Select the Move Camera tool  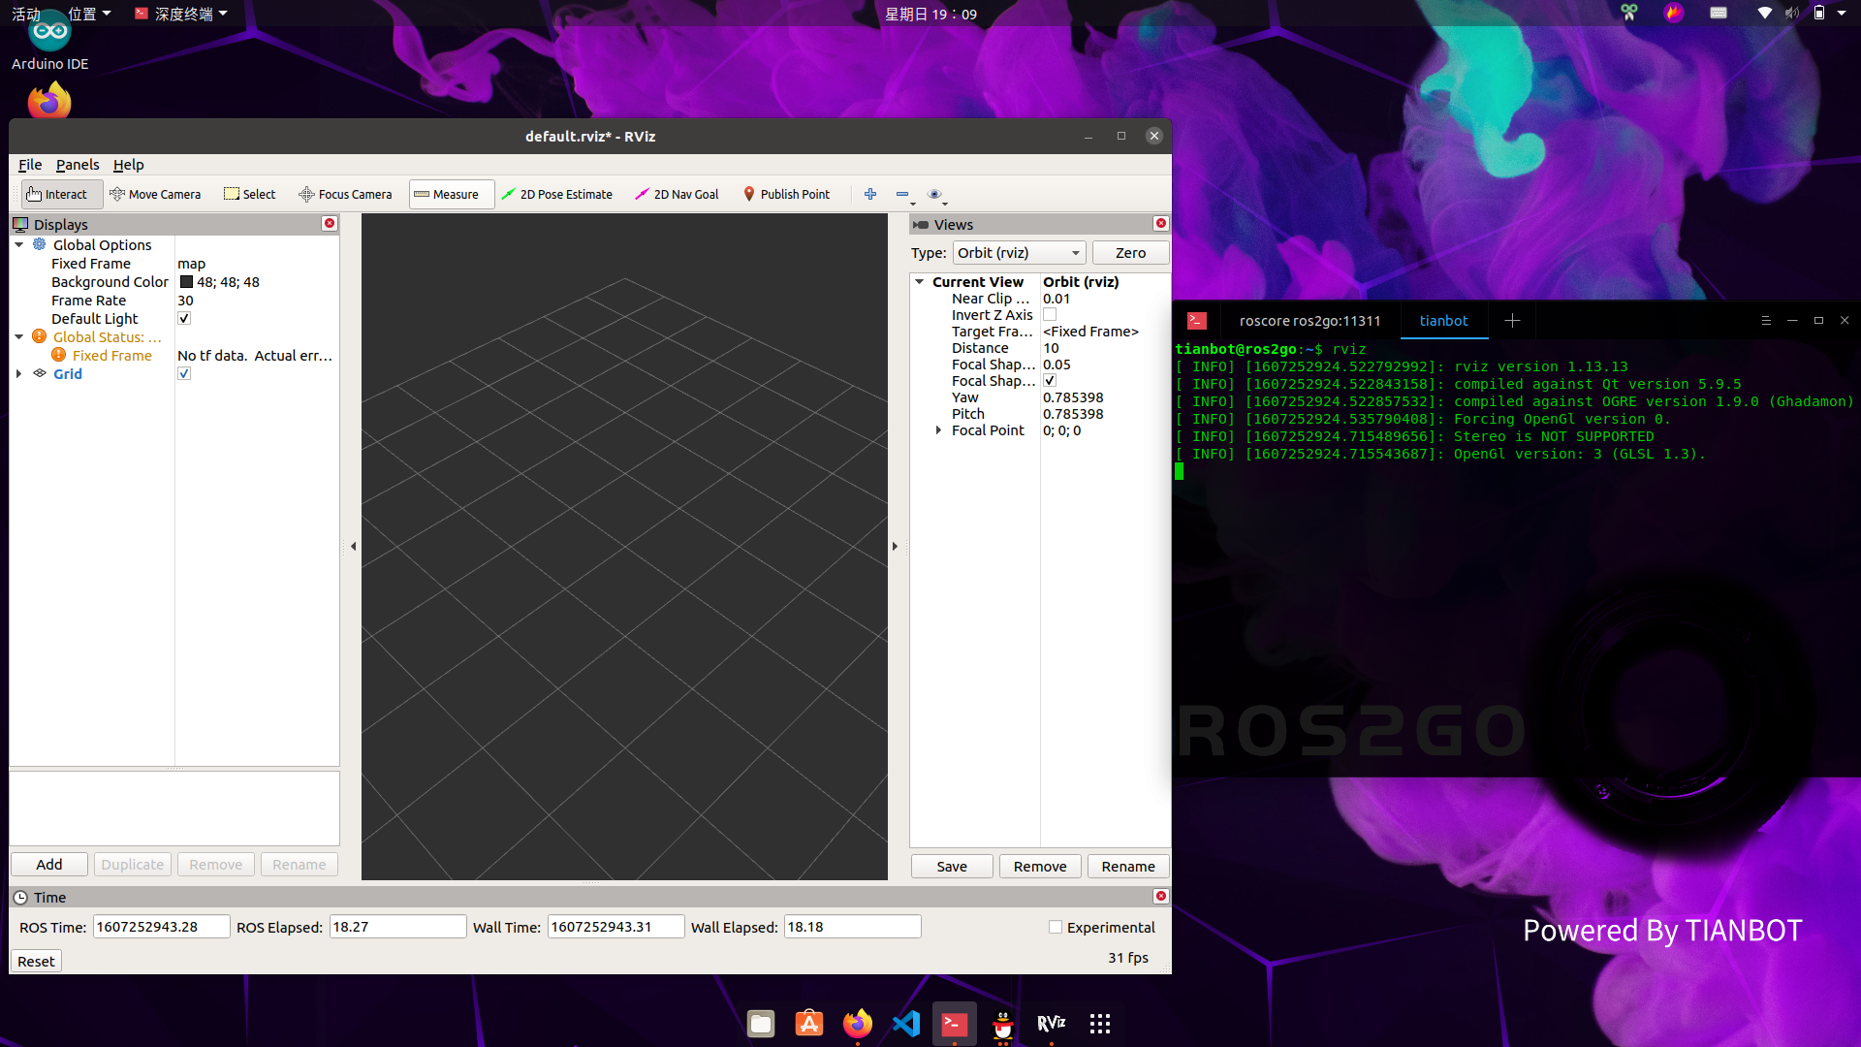coord(155,194)
